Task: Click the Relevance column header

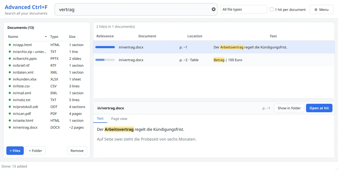Action: point(105,36)
